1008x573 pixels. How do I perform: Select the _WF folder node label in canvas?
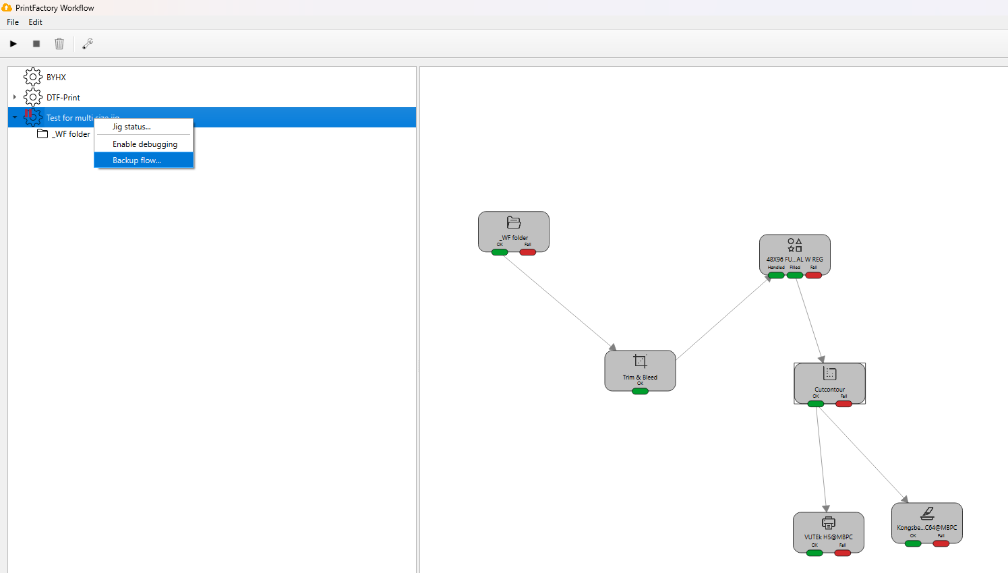click(514, 238)
